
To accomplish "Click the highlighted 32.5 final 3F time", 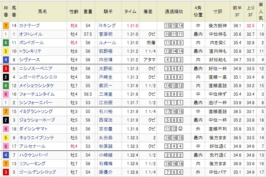I will click(251, 25).
